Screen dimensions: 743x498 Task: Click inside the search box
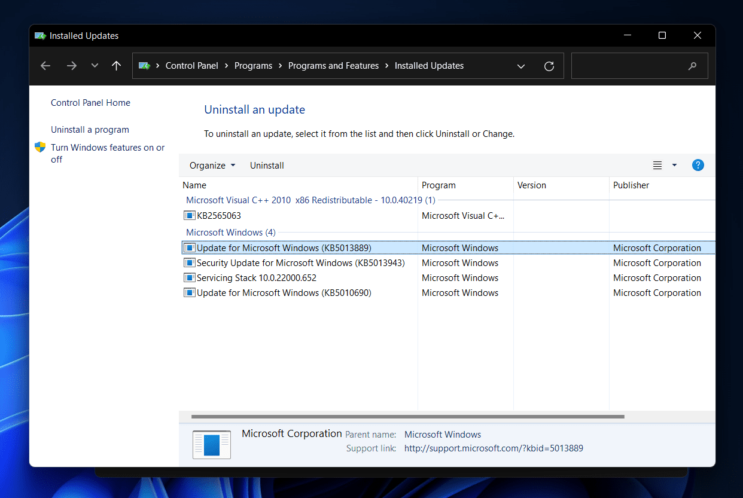634,66
